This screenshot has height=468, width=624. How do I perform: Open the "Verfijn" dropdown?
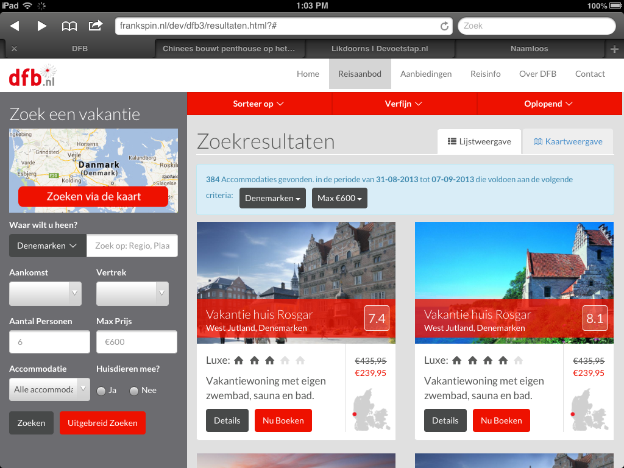pos(404,104)
